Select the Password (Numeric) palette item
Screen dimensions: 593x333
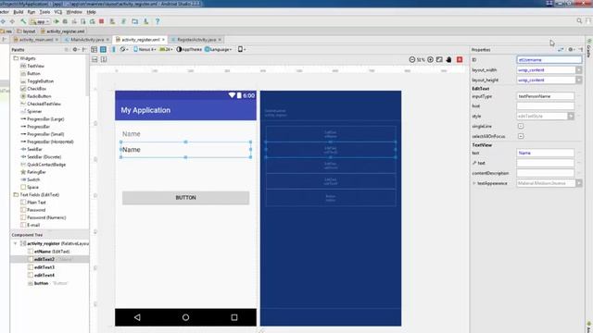[43, 217]
